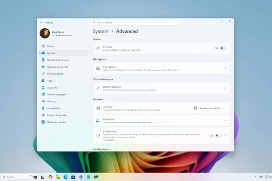The width and height of the screenshot is (272, 181).
Task: Open the Remote Desktop settings row chevron
Action: (x=225, y=88)
